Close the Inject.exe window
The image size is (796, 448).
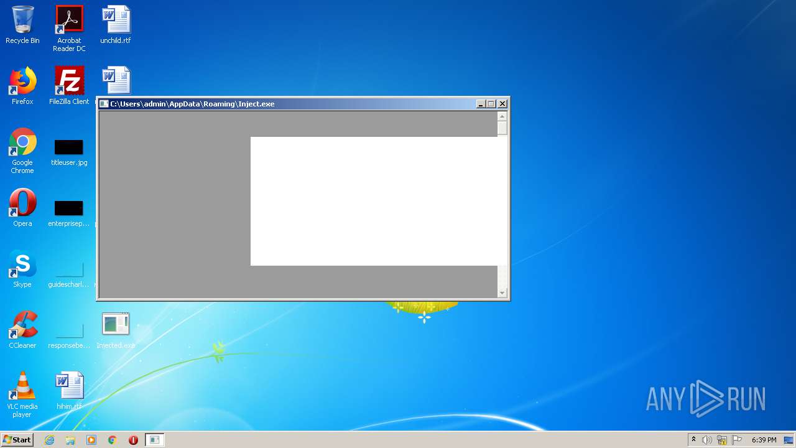click(502, 104)
